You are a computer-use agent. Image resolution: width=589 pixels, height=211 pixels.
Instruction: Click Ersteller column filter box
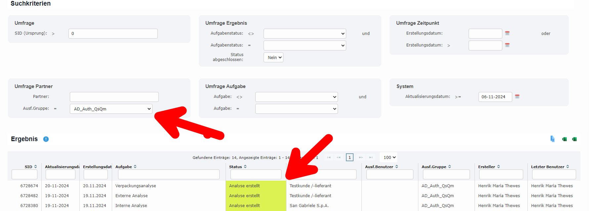point(501,174)
